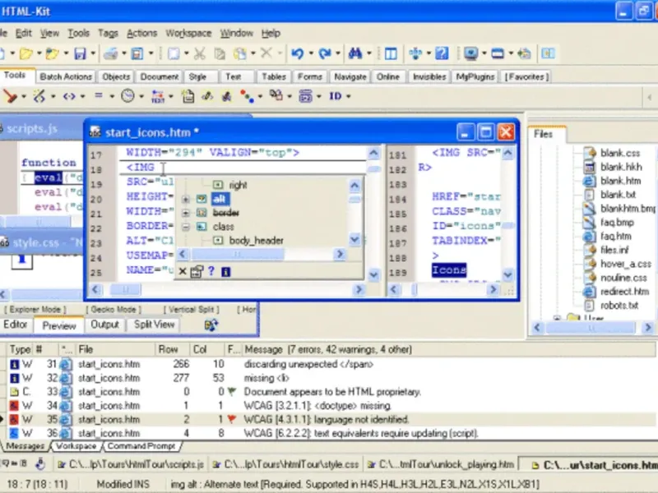Select faq.htm in Files panel
658x493 pixels.
615,236
